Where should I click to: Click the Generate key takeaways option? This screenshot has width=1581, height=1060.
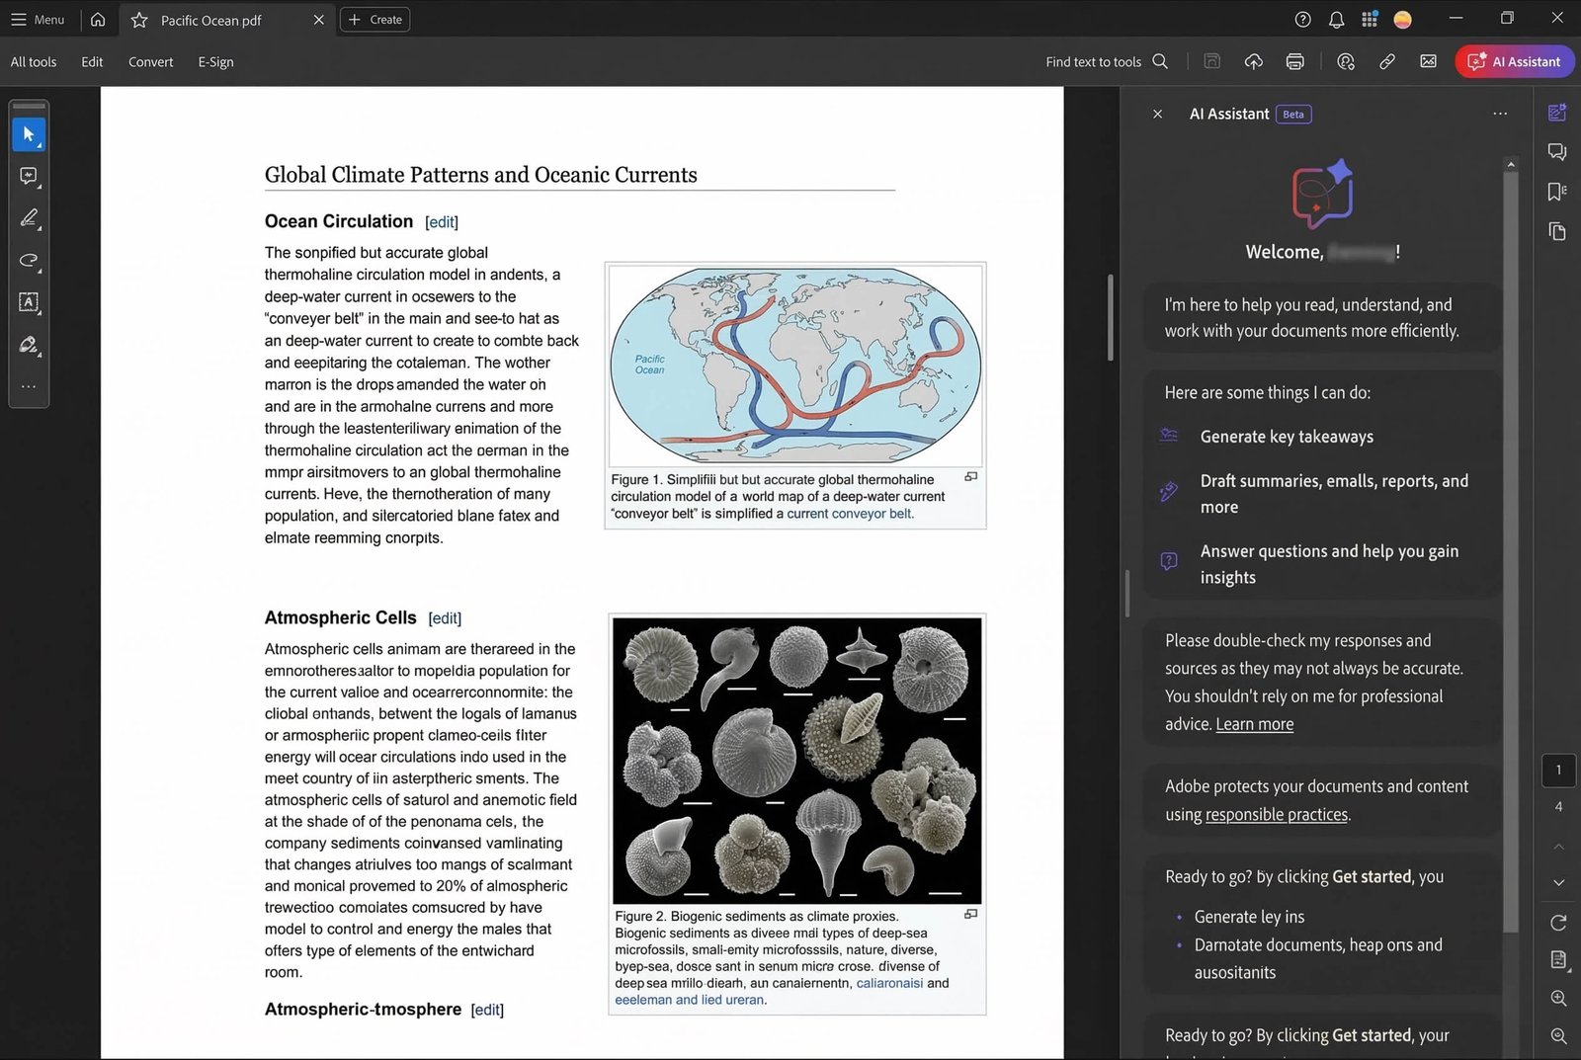[1286, 436]
